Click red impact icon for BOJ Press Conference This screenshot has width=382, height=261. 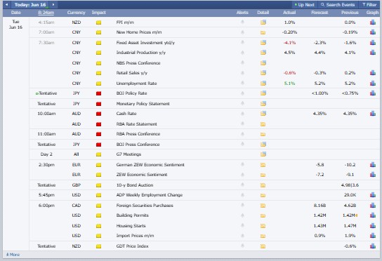98,145
